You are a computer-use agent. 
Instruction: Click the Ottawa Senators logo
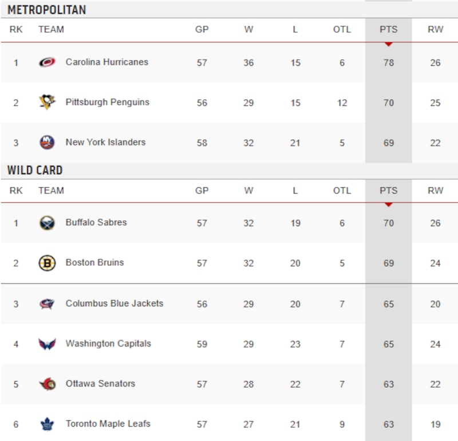[47, 384]
